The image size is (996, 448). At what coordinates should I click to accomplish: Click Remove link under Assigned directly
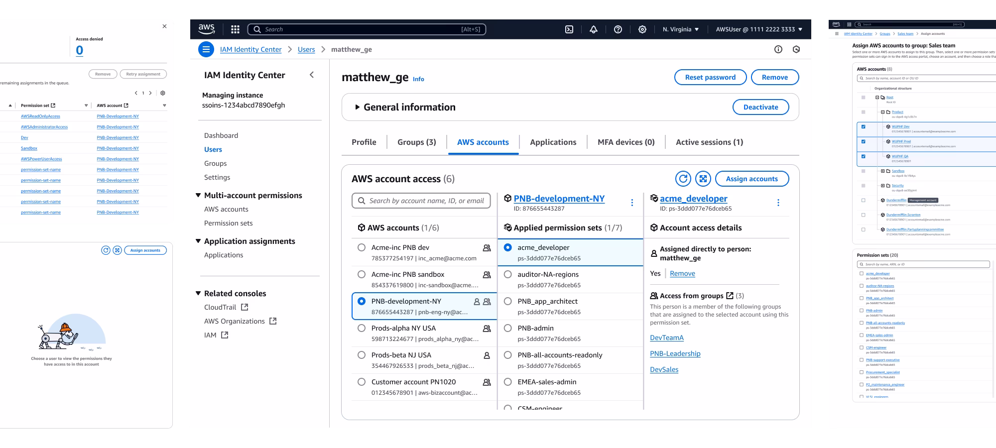pos(682,273)
